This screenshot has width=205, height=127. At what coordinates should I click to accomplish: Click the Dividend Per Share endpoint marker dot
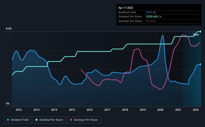pos(201,31)
